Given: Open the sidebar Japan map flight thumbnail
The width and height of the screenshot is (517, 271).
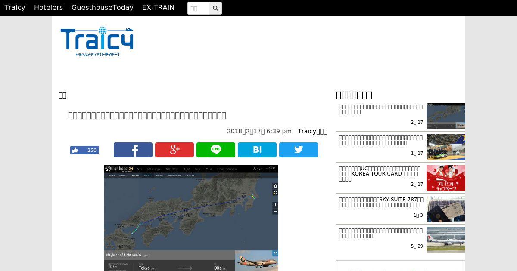Looking at the screenshot, I should click(446, 116).
